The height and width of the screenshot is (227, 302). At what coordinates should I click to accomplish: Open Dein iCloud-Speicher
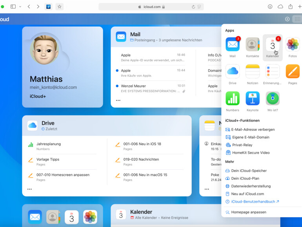tap(246, 171)
